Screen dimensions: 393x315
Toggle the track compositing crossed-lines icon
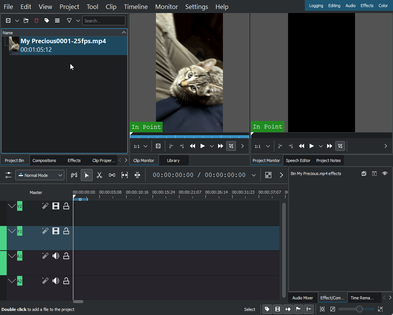(74, 175)
